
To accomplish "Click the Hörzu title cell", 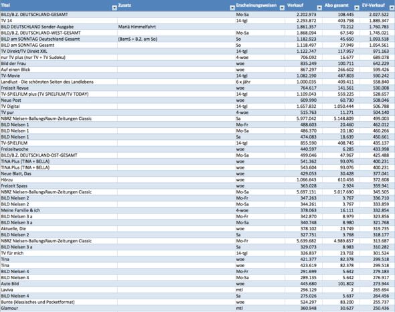I will click(x=59, y=179).
